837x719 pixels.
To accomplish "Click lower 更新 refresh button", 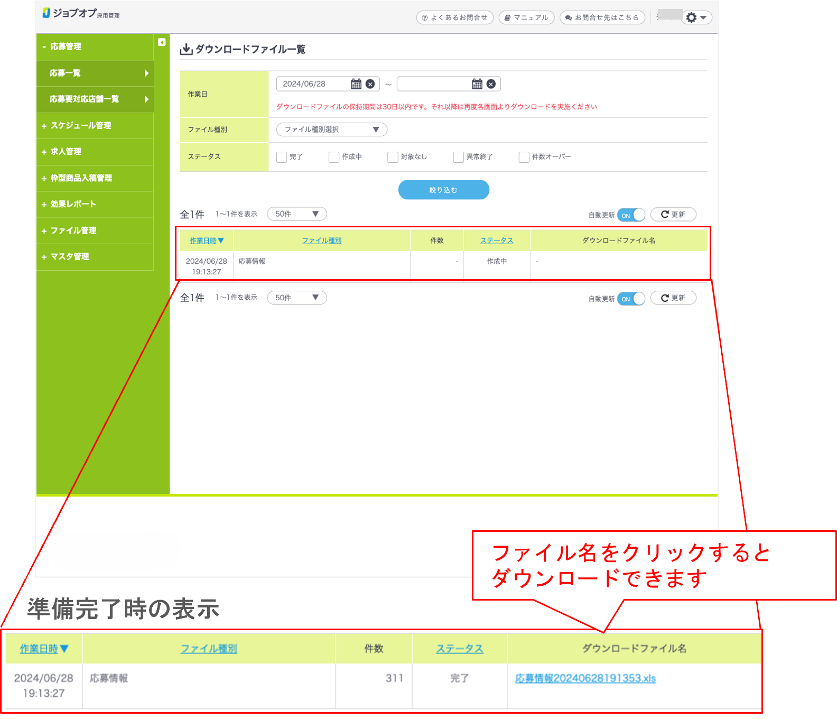I will point(673,298).
